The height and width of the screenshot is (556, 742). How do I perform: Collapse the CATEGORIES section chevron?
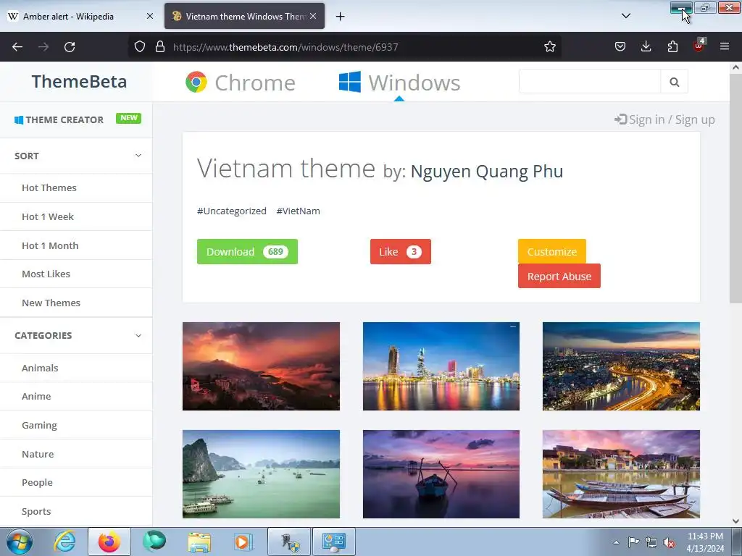pos(138,336)
